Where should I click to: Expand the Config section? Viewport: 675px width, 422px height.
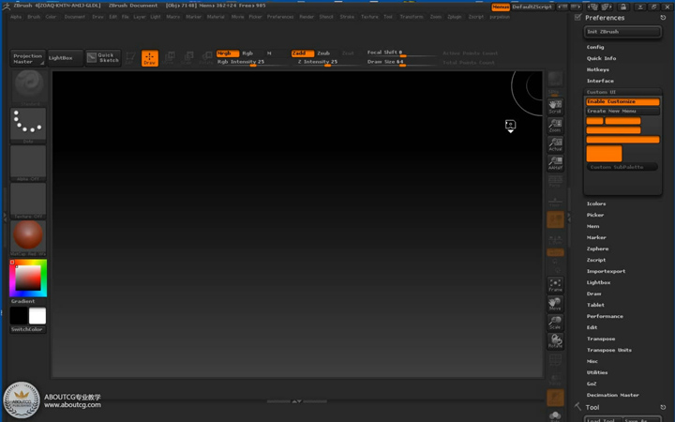(x=595, y=47)
